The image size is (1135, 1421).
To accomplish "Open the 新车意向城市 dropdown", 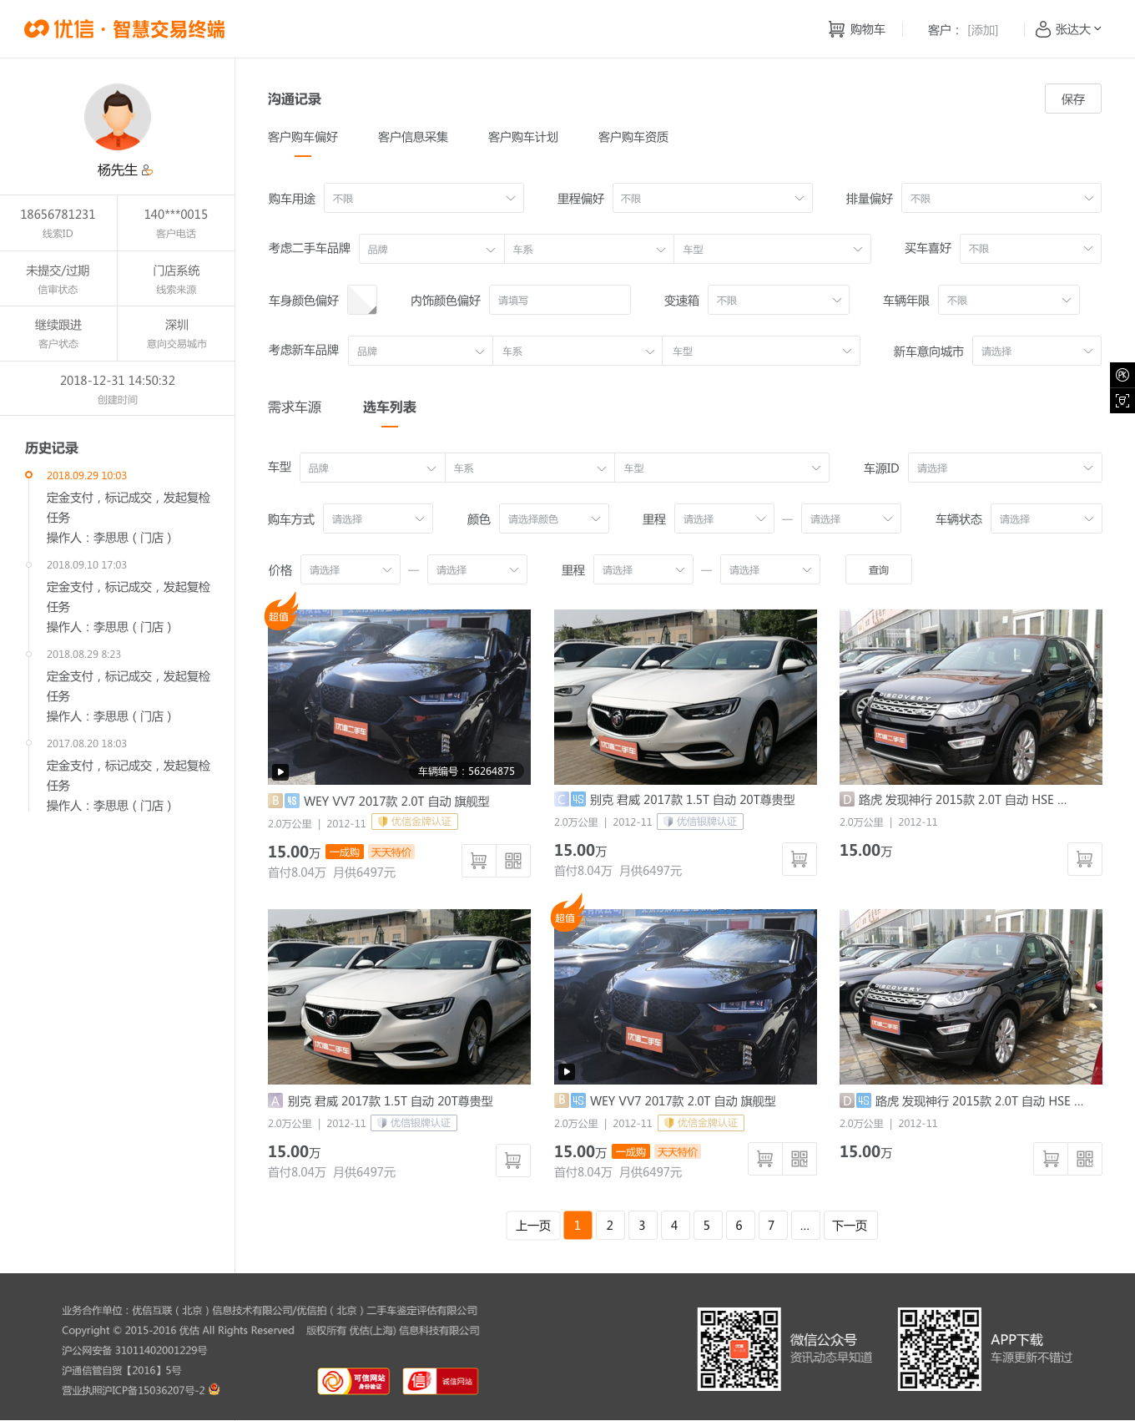I will coord(1037,351).
